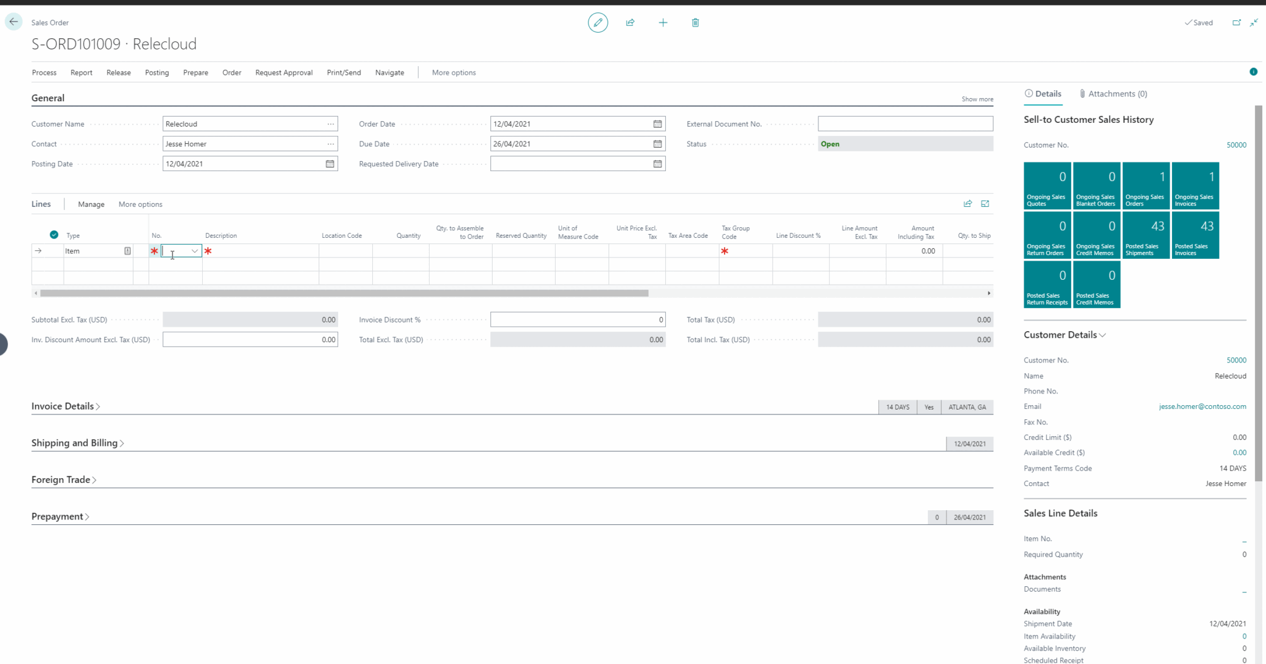Toggle the select-all checkmark in the Lines grid
Image resolution: width=1266 pixels, height=664 pixels.
click(54, 235)
